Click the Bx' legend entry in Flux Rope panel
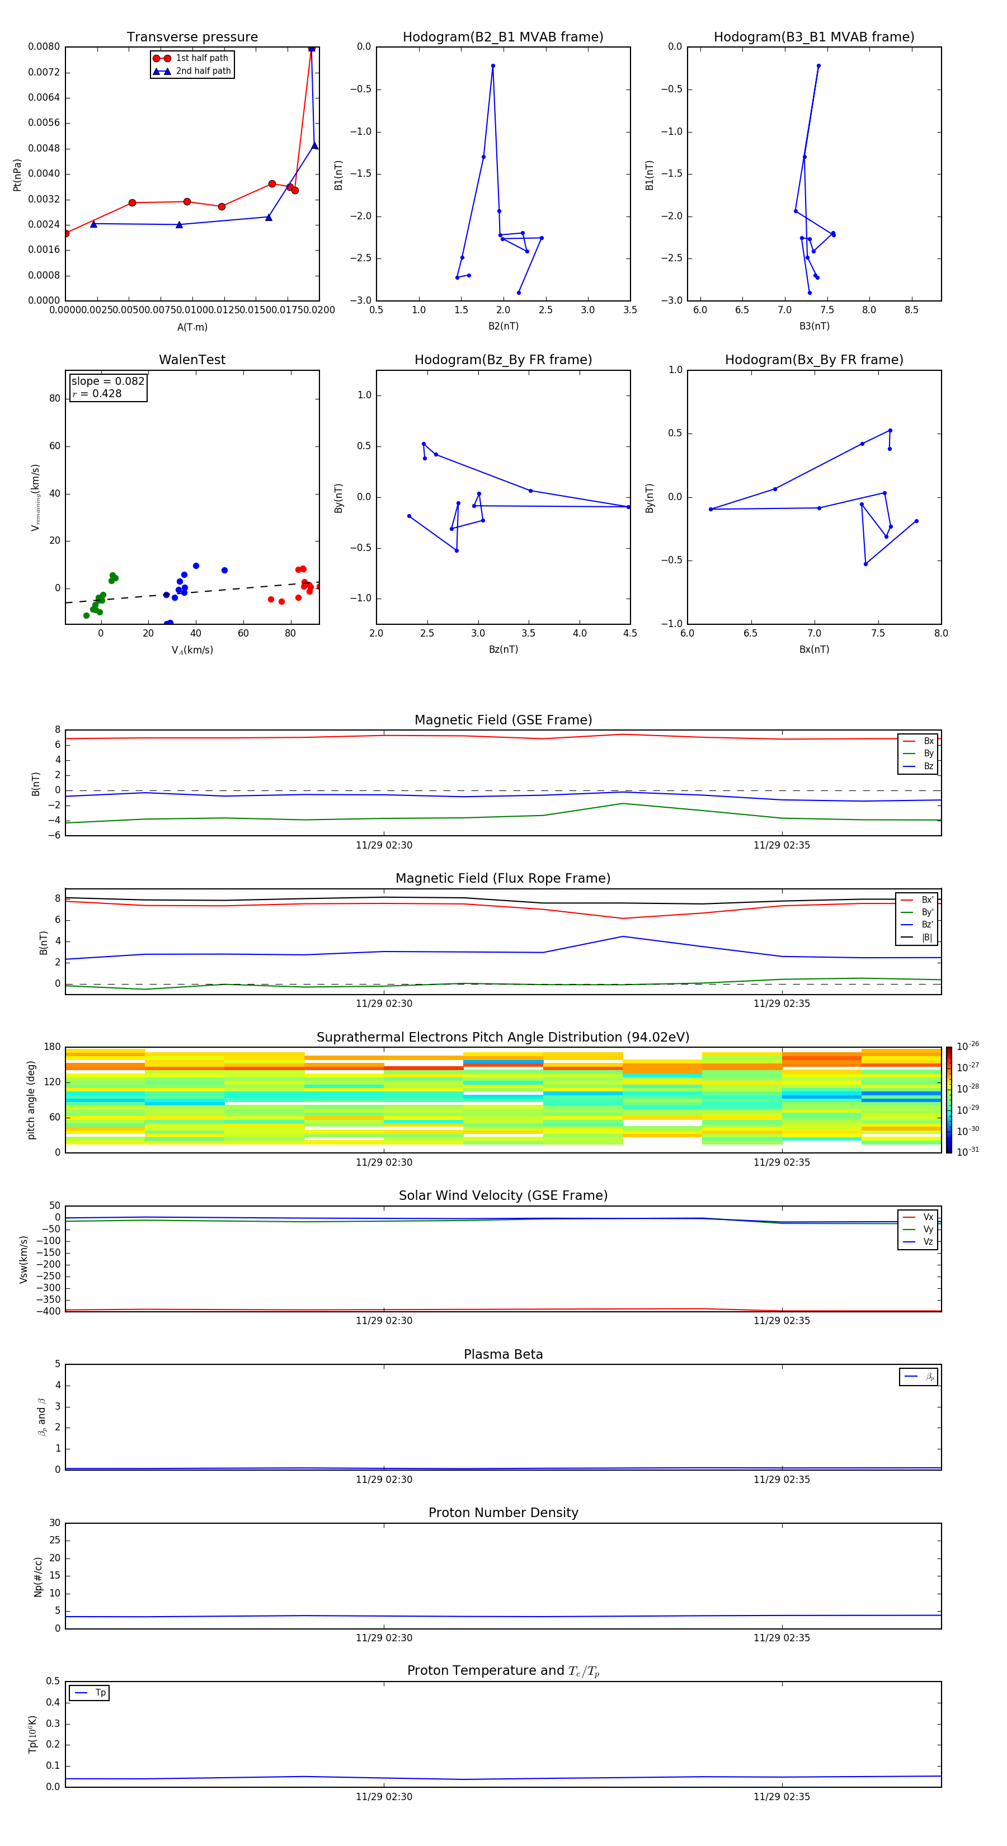Viewport: 1007px width, 1846px height. click(917, 900)
